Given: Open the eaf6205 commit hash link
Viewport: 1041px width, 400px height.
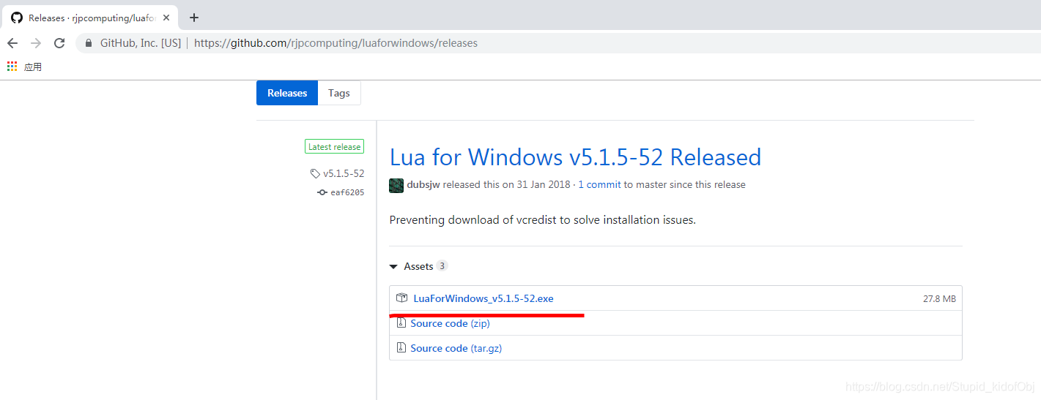Looking at the screenshot, I should coord(347,192).
